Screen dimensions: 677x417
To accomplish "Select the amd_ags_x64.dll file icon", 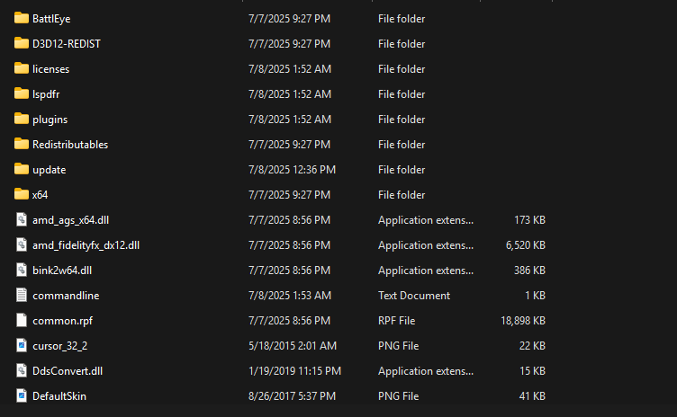I will click(23, 219).
